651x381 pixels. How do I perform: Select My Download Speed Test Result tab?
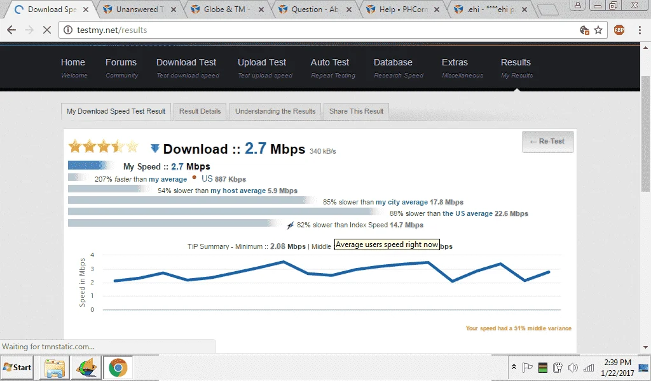click(x=116, y=111)
